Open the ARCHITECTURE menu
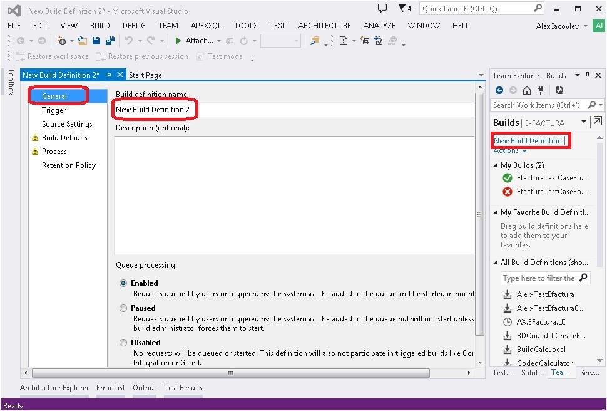Viewport: 607px width, 411px height. point(324,25)
